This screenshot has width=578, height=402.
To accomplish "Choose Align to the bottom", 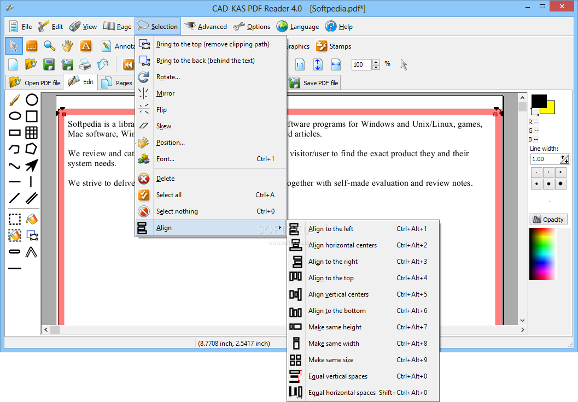I will click(x=363, y=311).
